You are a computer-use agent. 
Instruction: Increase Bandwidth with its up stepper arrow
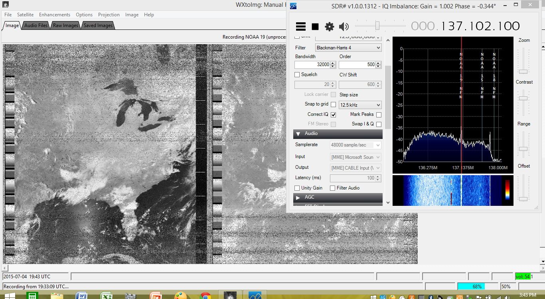[x=333, y=63]
